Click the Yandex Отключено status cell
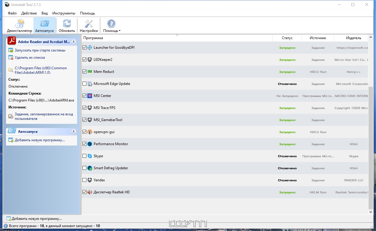This screenshot has height=231, width=376. 287,180
